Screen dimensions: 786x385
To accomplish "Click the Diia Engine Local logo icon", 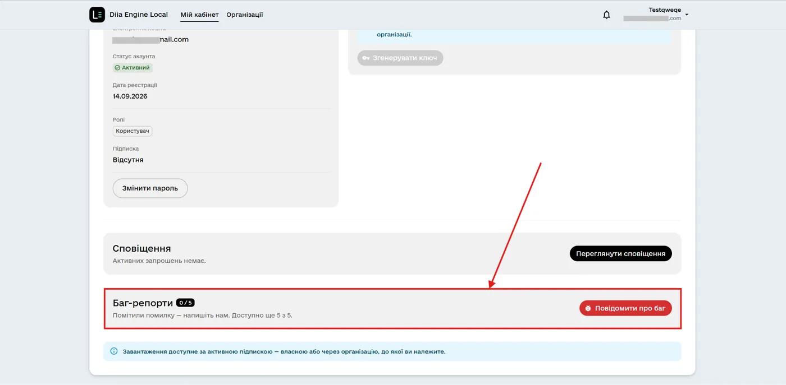I will coord(97,15).
